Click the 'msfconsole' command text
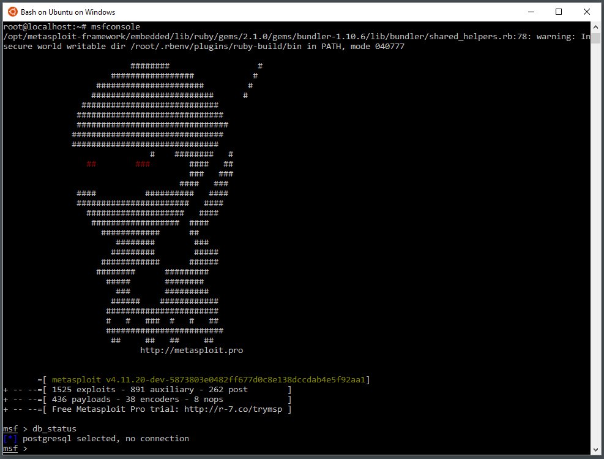604x459 pixels. pos(116,26)
